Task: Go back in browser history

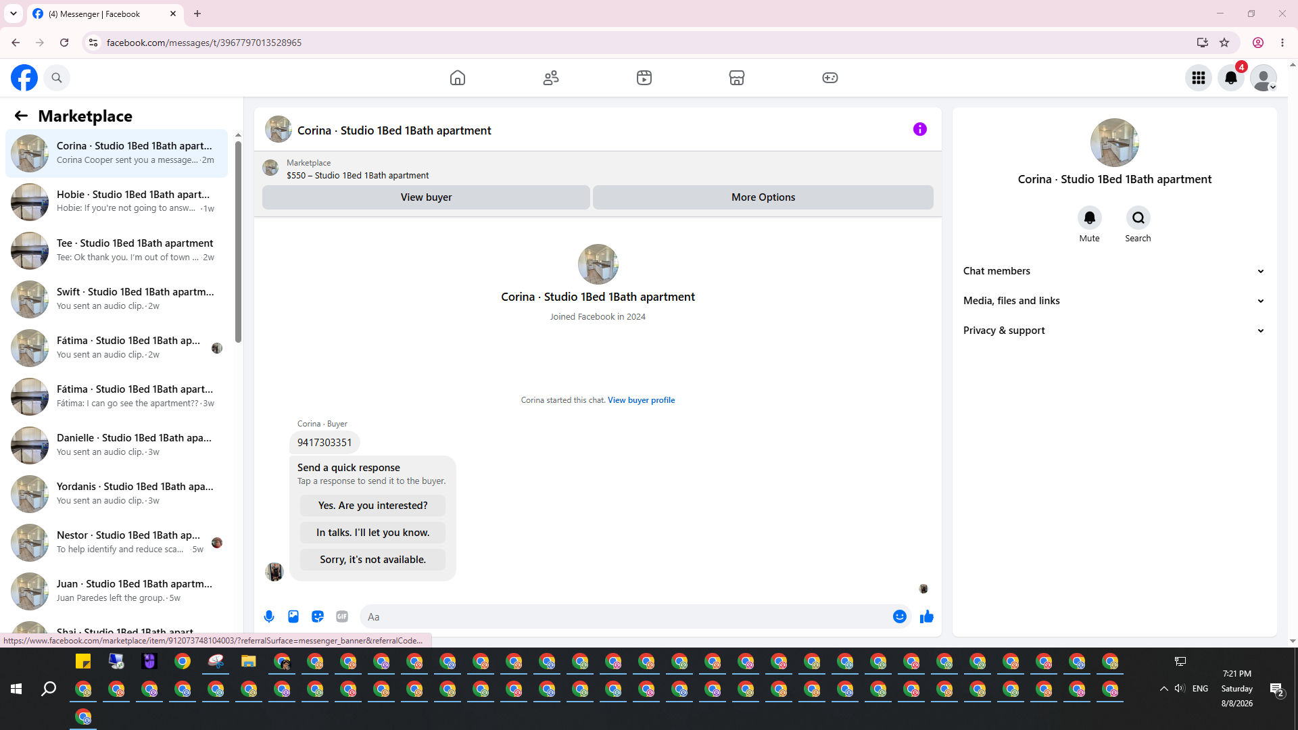Action: tap(16, 43)
